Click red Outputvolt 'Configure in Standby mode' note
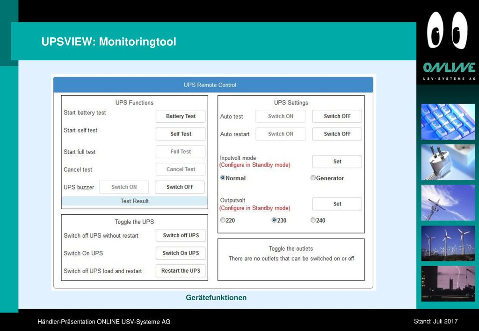This screenshot has height=331, width=479. point(254,208)
